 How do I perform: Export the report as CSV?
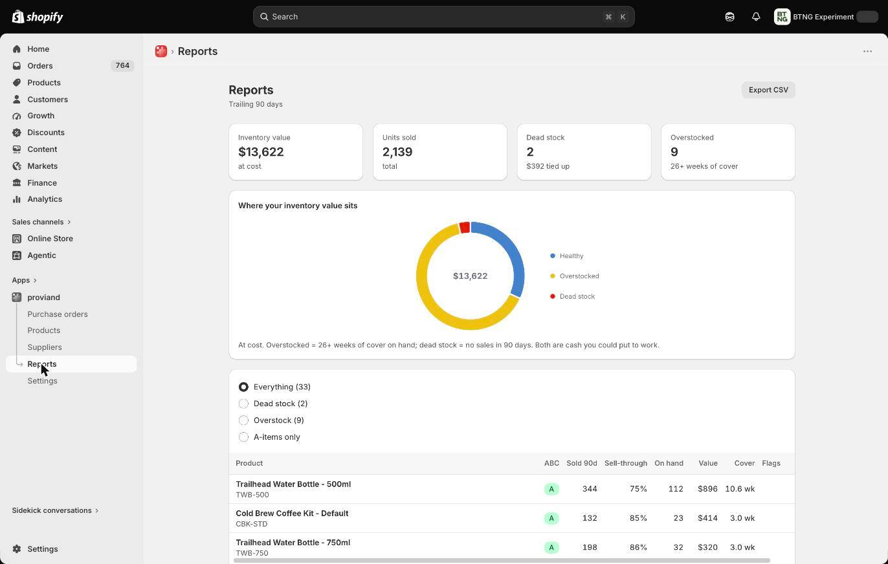pos(768,90)
